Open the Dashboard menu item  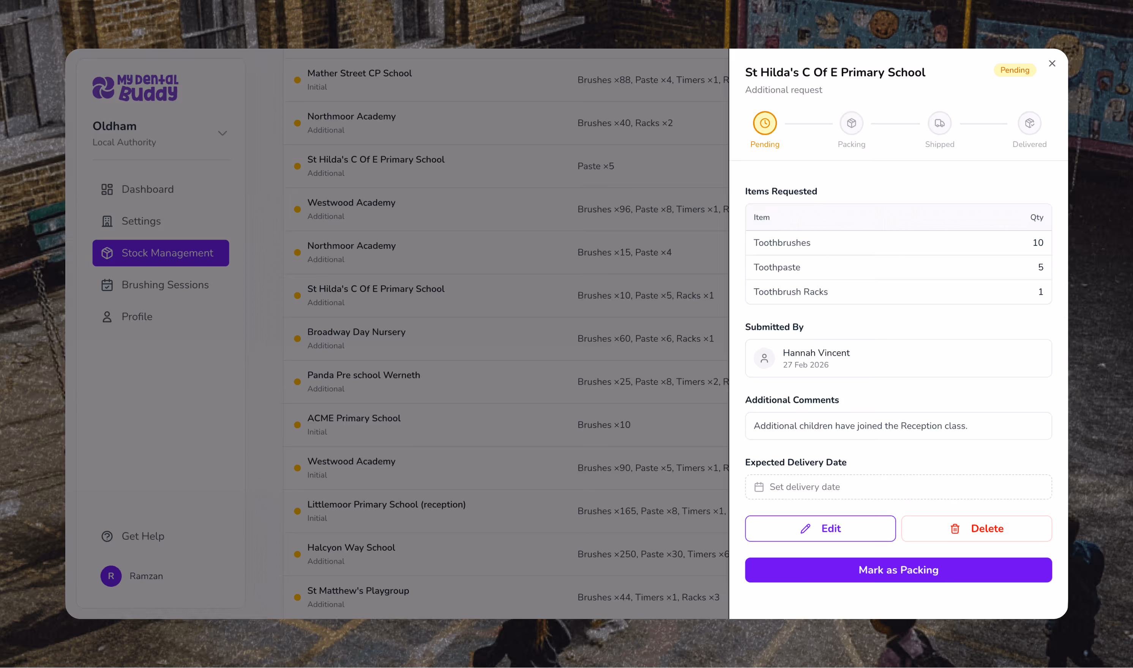pyautogui.click(x=147, y=189)
